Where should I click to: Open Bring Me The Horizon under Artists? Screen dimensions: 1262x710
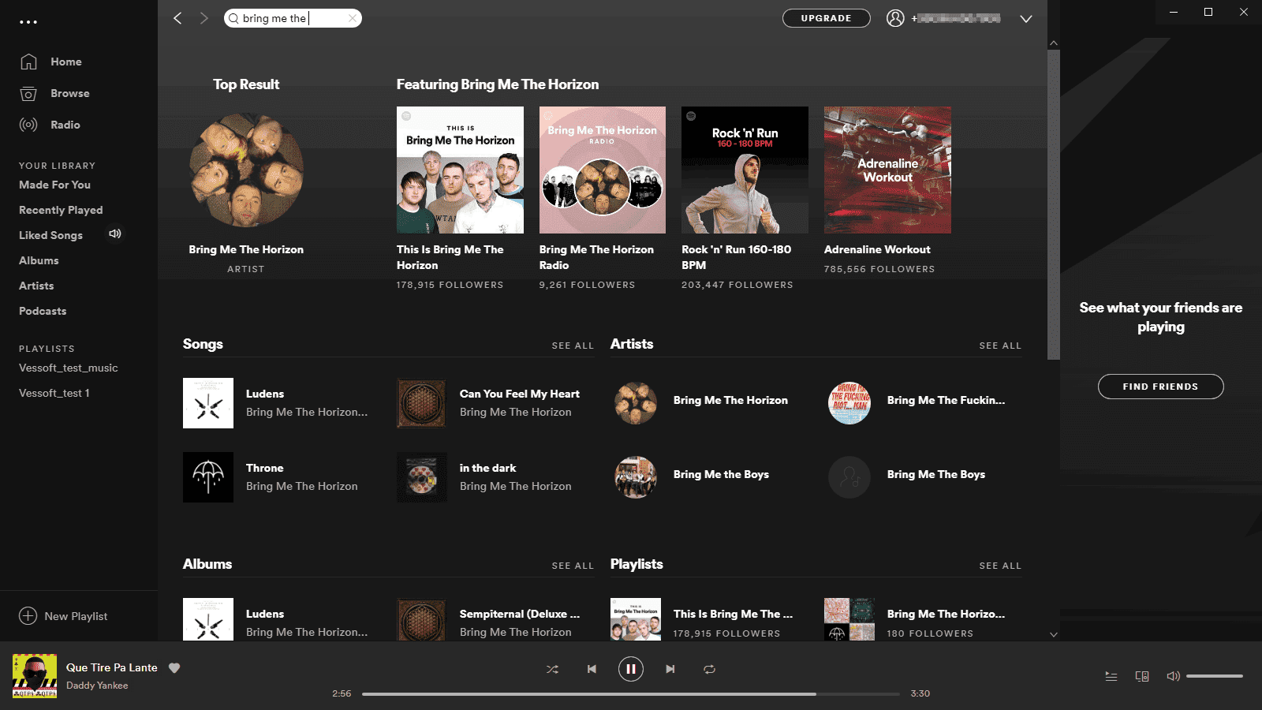[x=730, y=400]
